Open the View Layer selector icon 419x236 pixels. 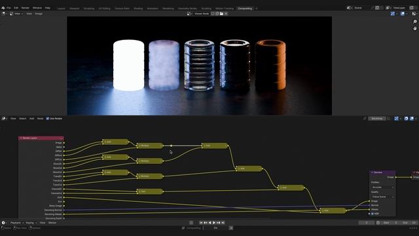click(388, 8)
